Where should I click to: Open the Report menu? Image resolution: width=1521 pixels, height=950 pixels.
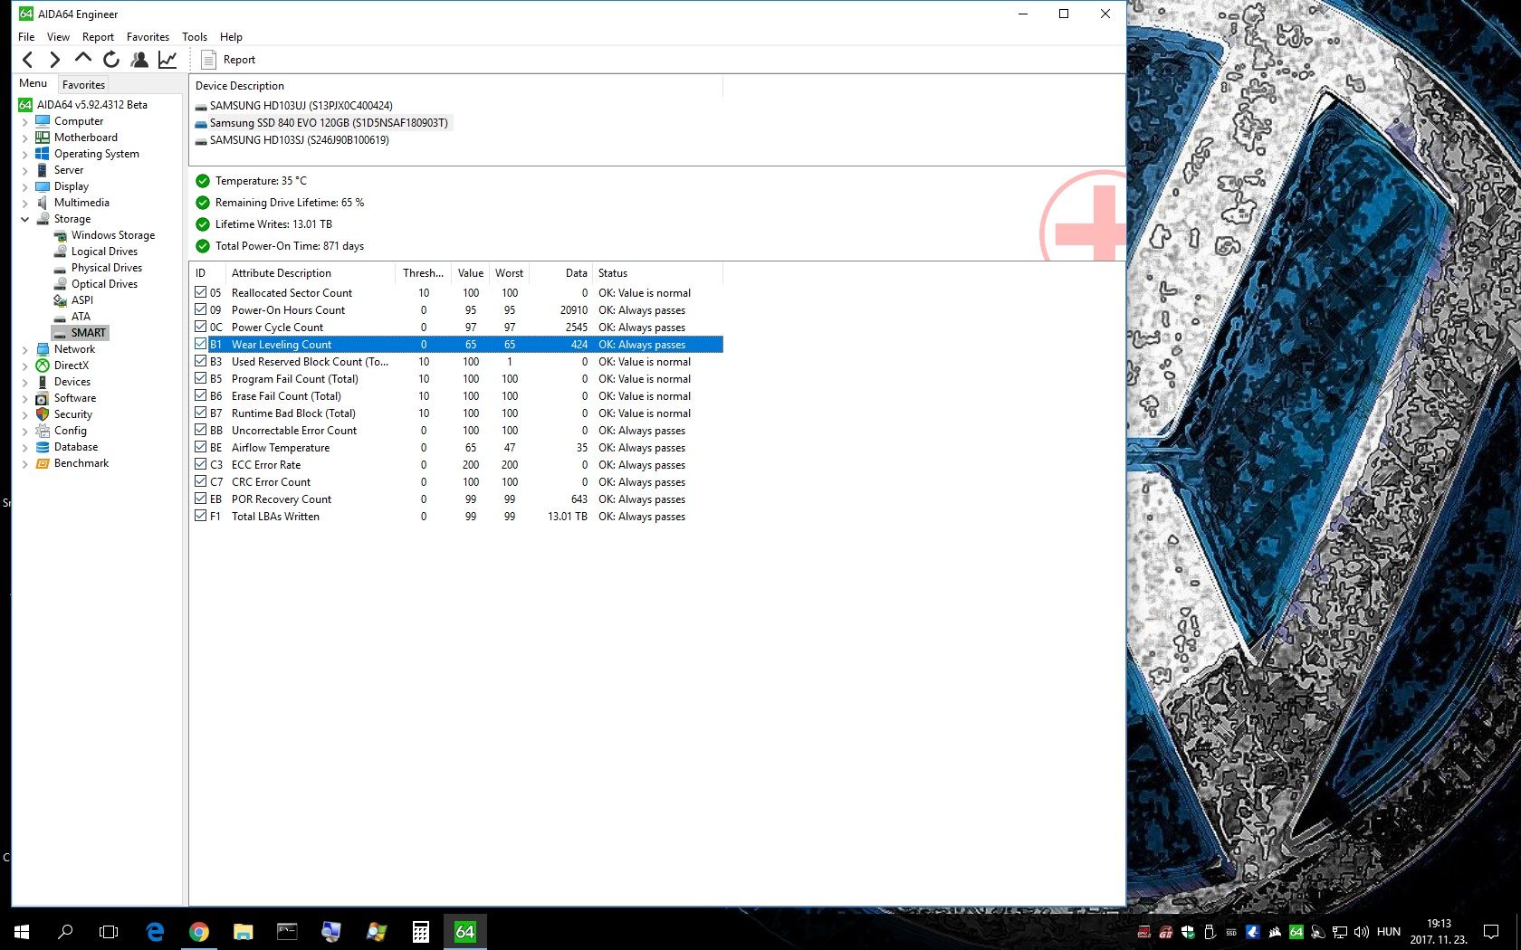[x=98, y=37]
